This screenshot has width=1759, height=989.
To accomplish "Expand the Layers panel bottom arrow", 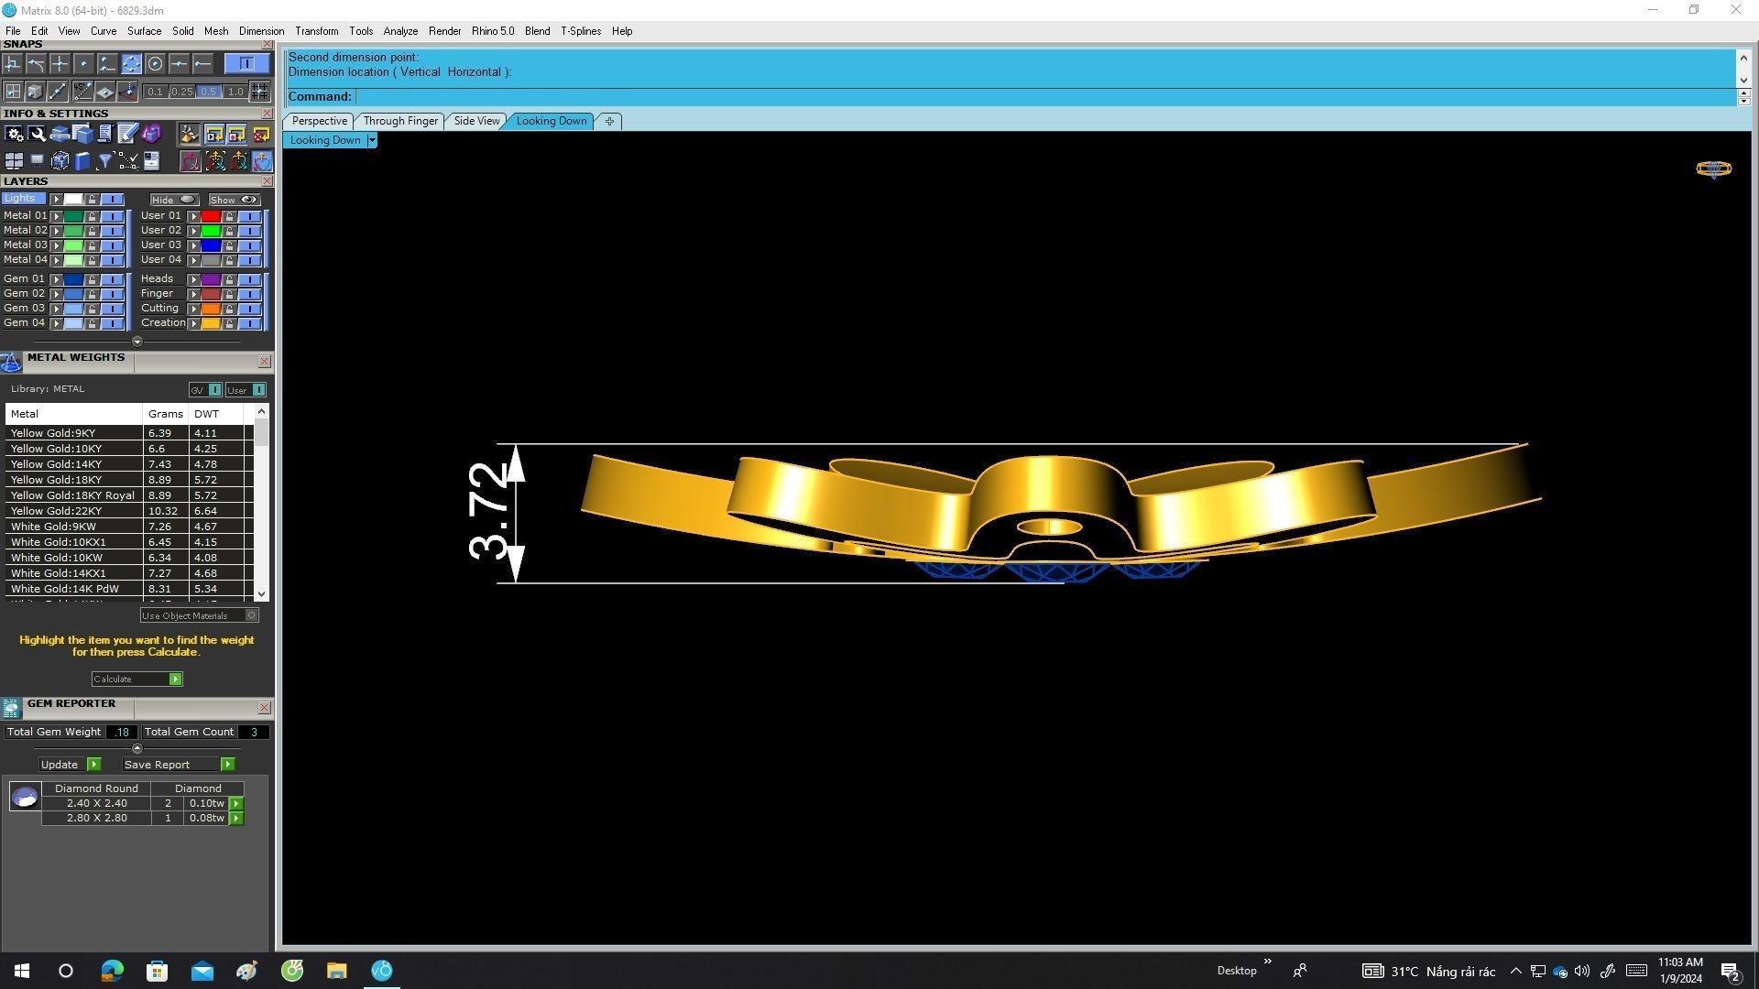I will coord(137,342).
